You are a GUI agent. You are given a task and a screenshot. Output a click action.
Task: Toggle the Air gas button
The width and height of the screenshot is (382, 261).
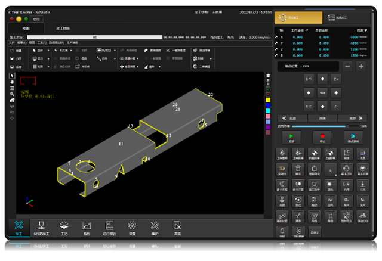pyautogui.click(x=330, y=202)
